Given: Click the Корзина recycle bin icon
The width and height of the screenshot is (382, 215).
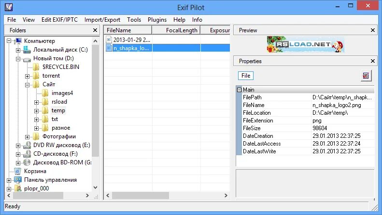Looking at the screenshot, I should (x=18, y=171).
